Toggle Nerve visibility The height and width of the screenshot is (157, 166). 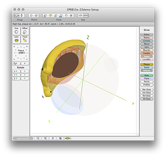coord(146,44)
